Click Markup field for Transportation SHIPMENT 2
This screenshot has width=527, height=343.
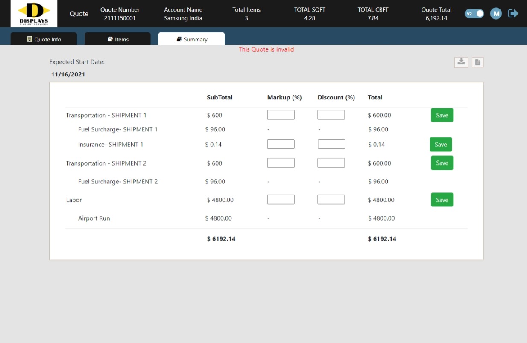click(281, 163)
